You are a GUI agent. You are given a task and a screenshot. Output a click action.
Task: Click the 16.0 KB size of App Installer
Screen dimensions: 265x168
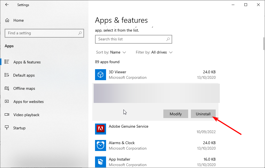[210, 159]
